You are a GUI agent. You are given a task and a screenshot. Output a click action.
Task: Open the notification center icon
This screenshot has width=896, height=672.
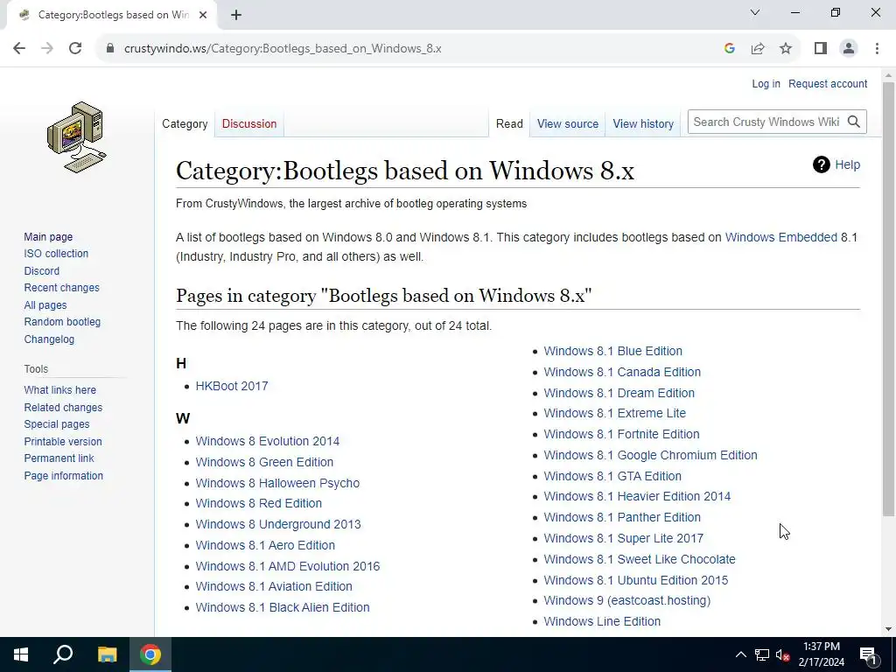click(868, 655)
